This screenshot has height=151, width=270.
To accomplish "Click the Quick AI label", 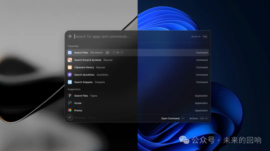I will tap(196, 37).
